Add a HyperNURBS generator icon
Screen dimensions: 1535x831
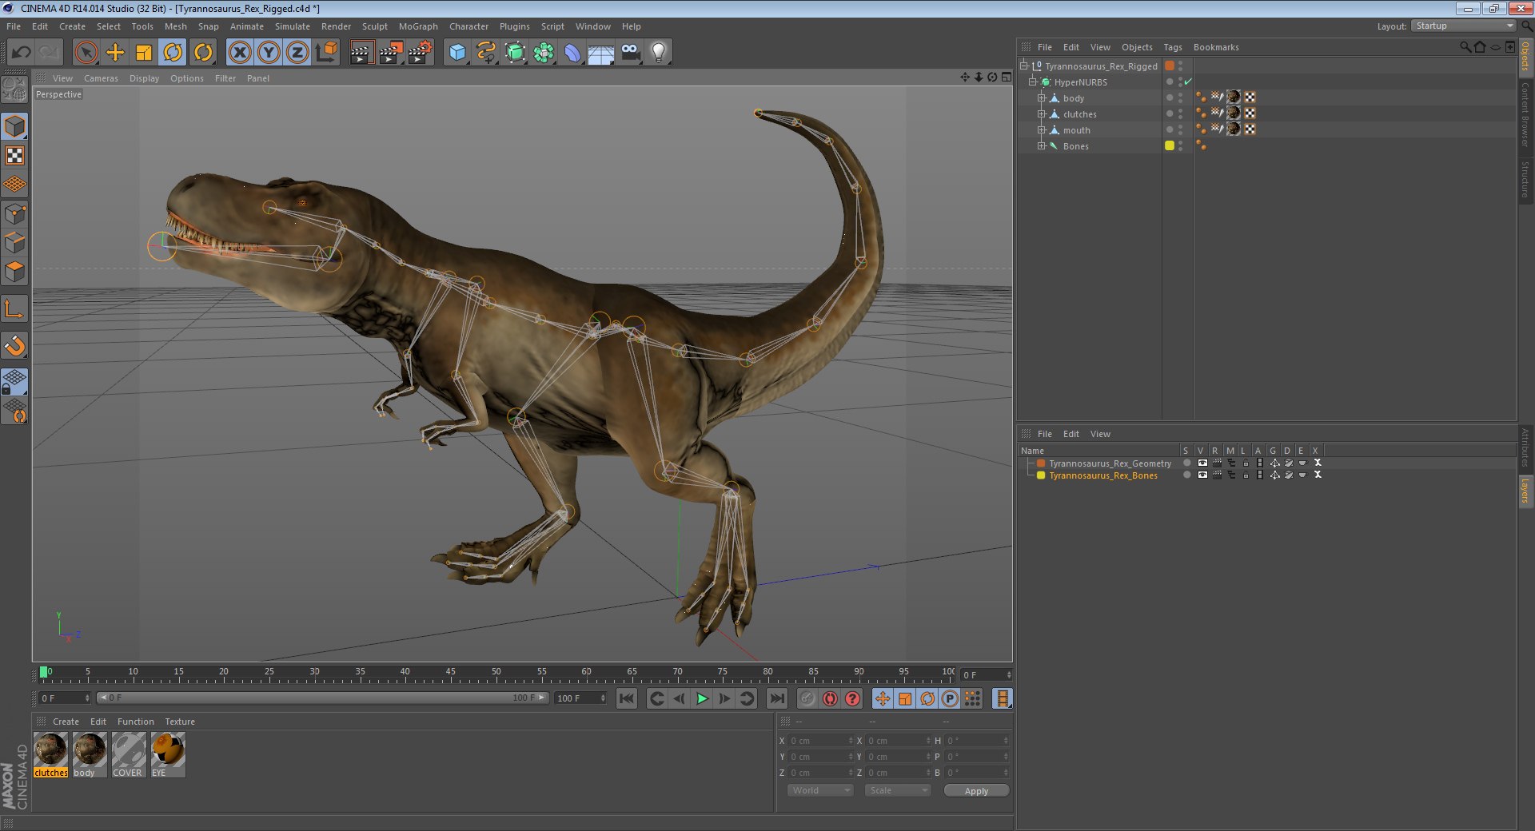(516, 53)
